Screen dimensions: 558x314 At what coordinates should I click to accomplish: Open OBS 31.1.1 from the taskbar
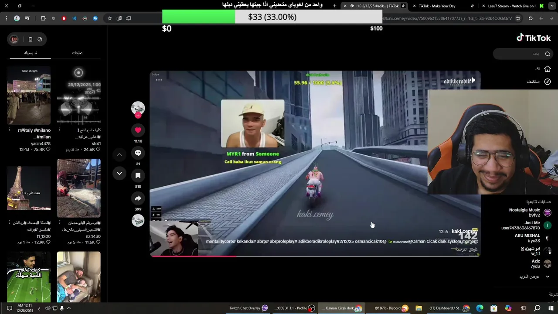pyautogui.click(x=294, y=308)
